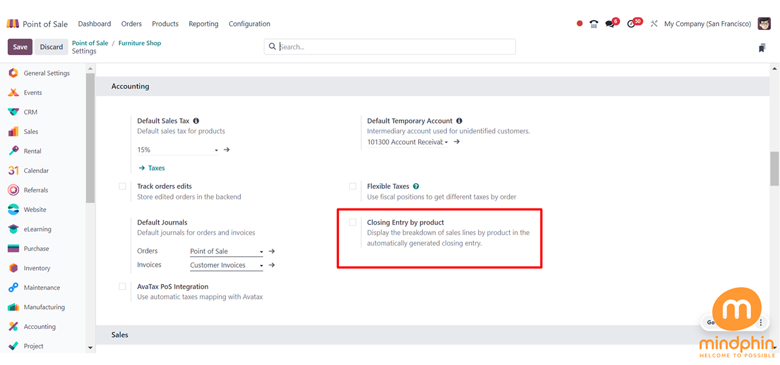Click the phone VoIP icon
The width and height of the screenshot is (780, 365).
coord(594,24)
